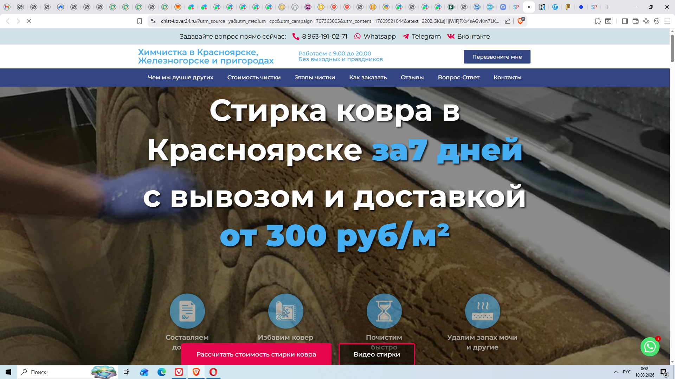Viewport: 675px width, 379px height.
Task: Click Рассчитать стоимость стирки ковра button
Action: (256, 354)
